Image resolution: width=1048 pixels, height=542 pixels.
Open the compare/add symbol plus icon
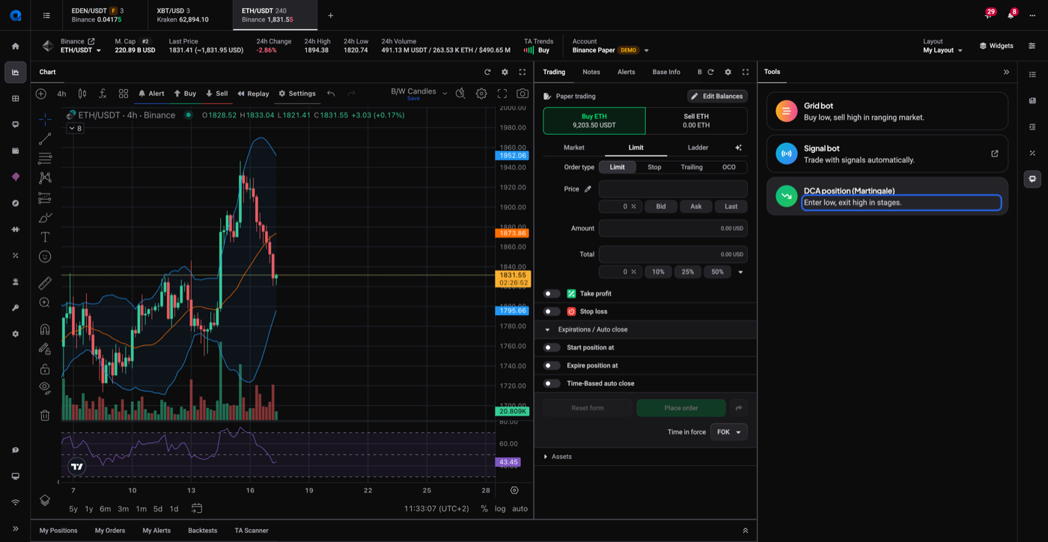pyautogui.click(x=41, y=94)
